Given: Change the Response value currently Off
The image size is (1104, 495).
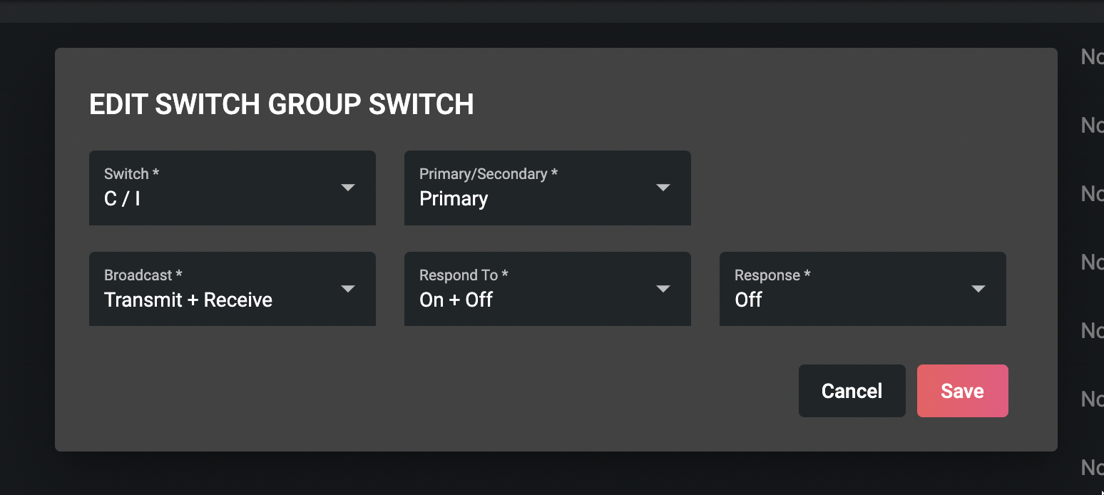Looking at the screenshot, I should (x=842, y=299).
